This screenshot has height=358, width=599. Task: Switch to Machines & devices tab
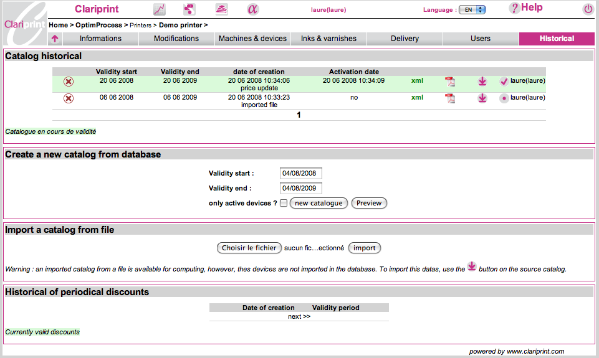(252, 39)
